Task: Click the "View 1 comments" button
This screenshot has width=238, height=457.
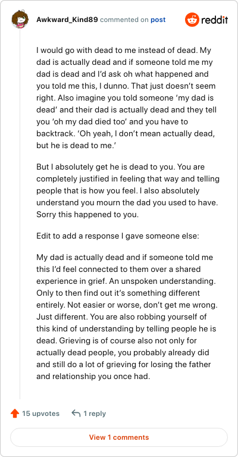Action: 119,437
